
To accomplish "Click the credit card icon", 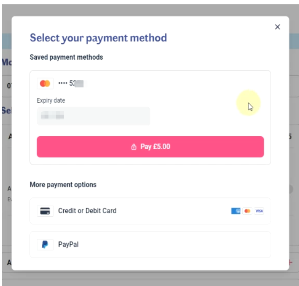I will click(x=45, y=211).
